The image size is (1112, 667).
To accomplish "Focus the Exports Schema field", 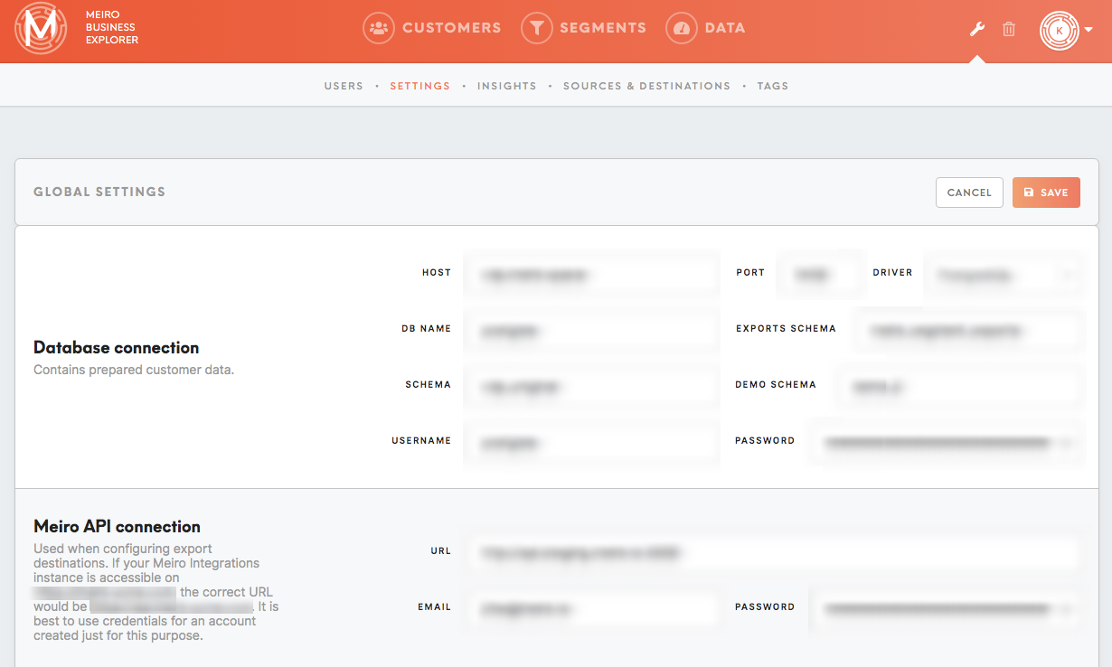I will pyautogui.click(x=966, y=329).
